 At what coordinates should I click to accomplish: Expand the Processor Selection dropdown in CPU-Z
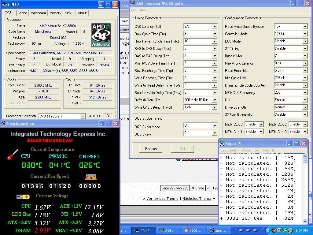pos(83,116)
